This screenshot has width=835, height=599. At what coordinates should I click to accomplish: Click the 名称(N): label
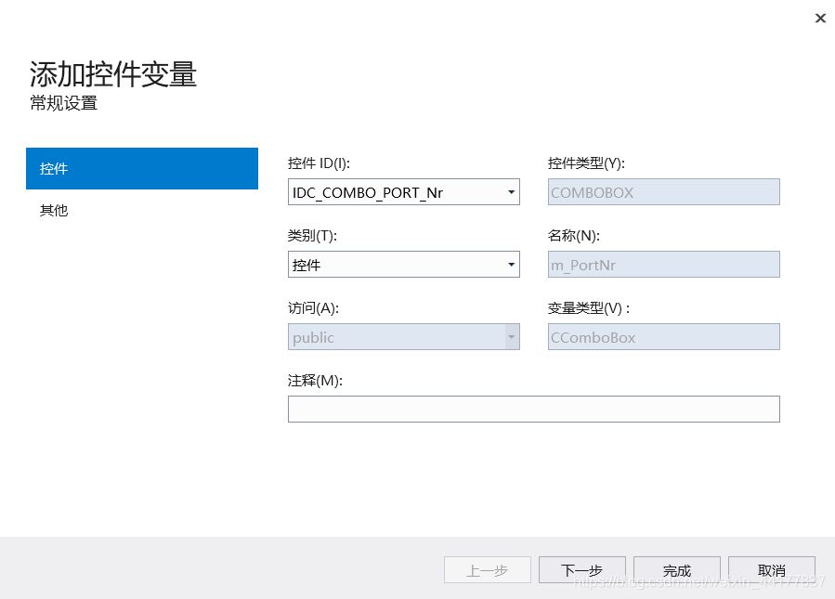pyautogui.click(x=574, y=236)
